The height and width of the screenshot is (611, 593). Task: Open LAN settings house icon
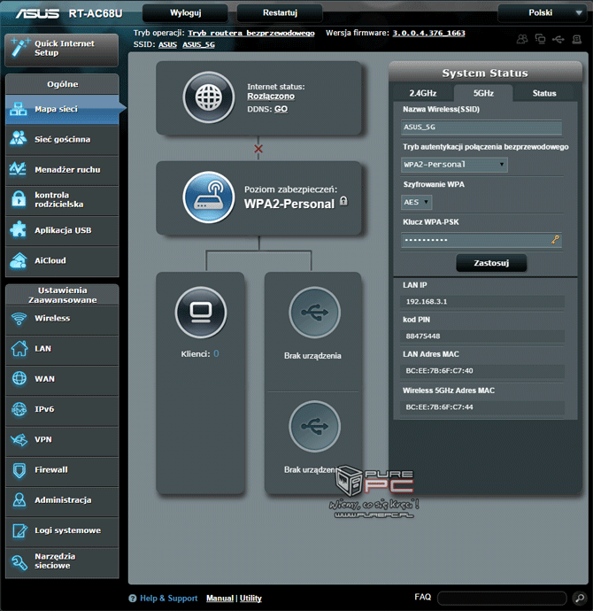point(19,348)
